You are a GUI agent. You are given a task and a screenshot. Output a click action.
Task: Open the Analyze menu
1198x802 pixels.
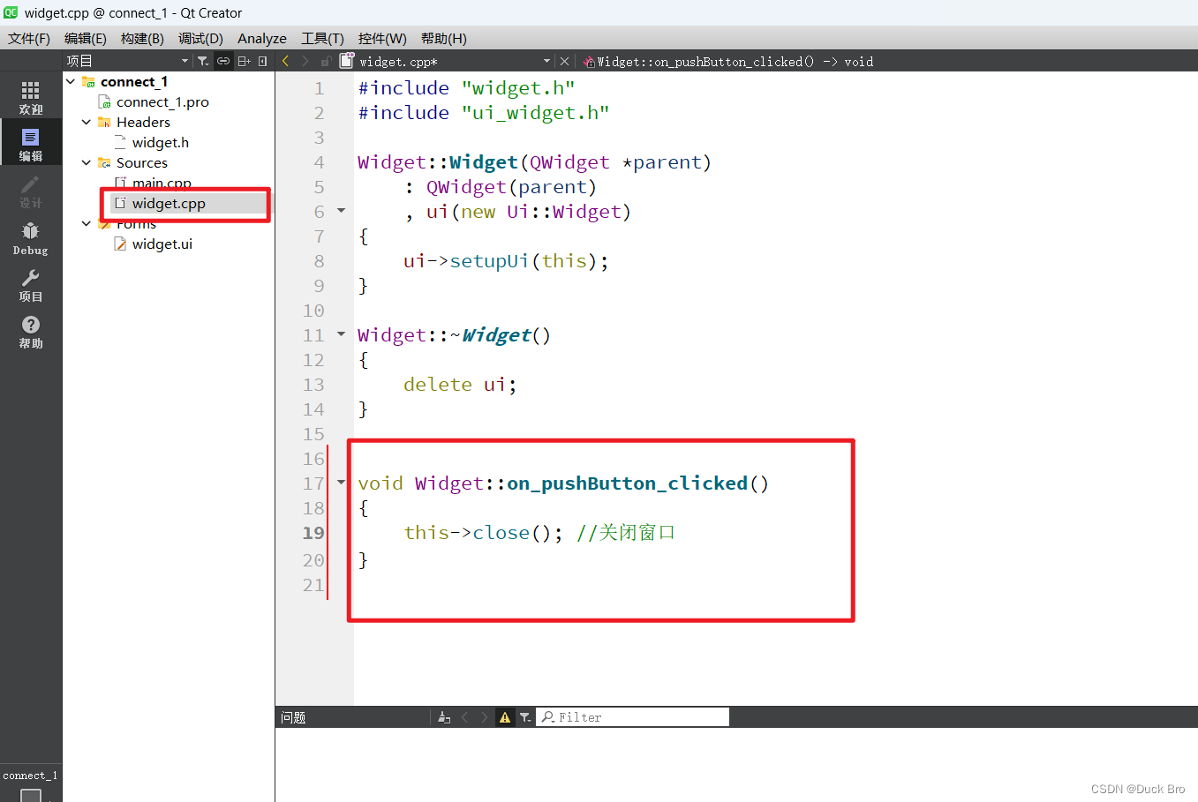pos(262,38)
